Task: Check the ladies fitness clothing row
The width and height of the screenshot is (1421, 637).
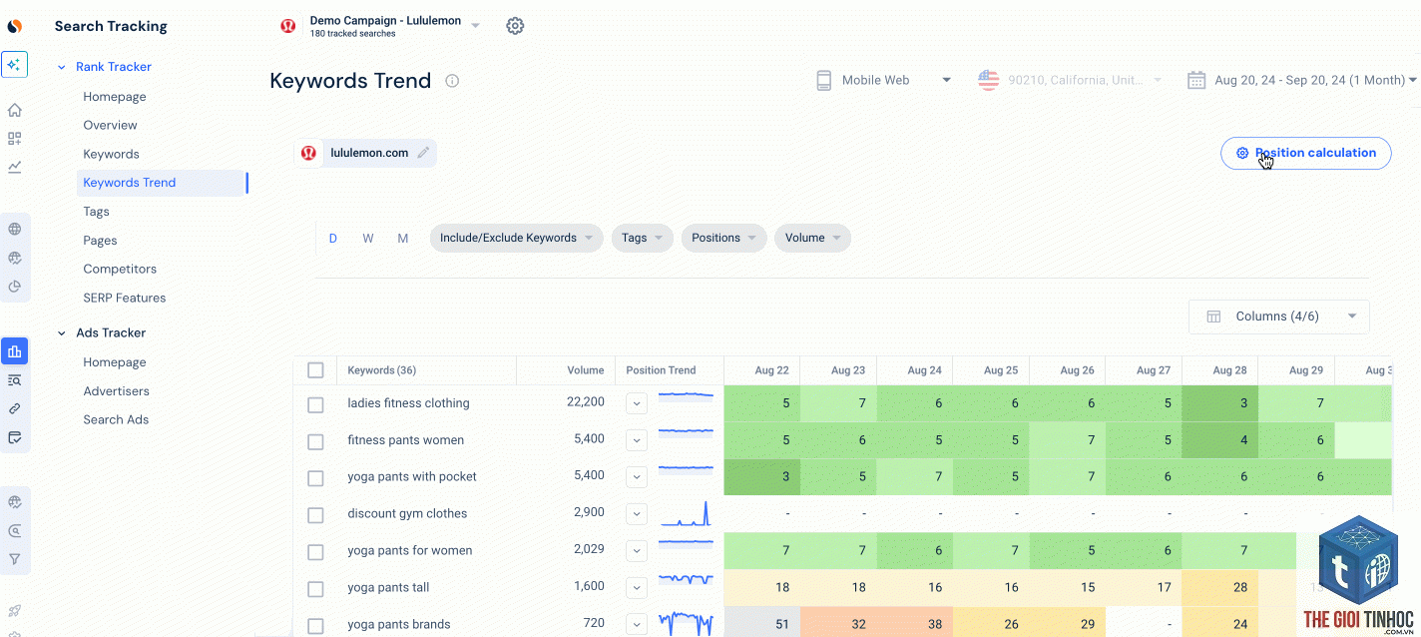Action: click(x=315, y=404)
